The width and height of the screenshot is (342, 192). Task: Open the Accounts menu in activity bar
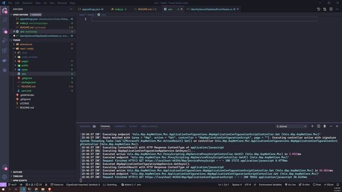pos(5,167)
